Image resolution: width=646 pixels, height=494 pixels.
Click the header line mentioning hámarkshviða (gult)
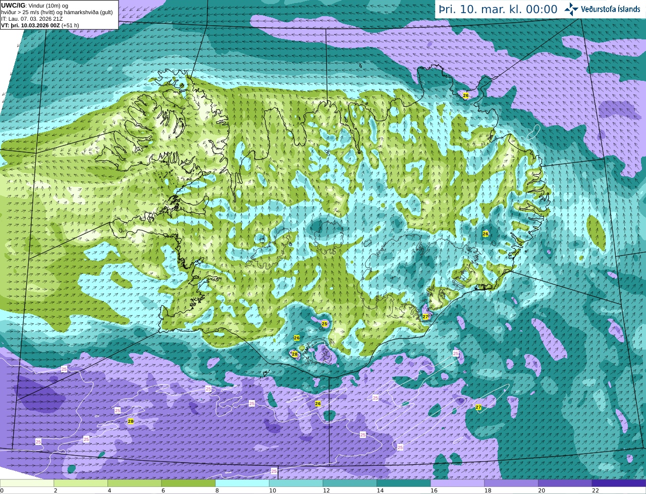click(57, 12)
